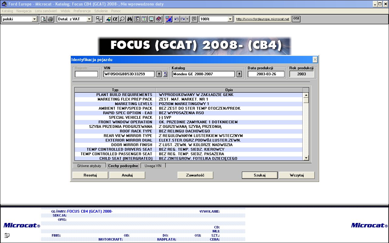This screenshot has height=243, width=389.
Task: Click the Szukaj button
Action: [260, 175]
